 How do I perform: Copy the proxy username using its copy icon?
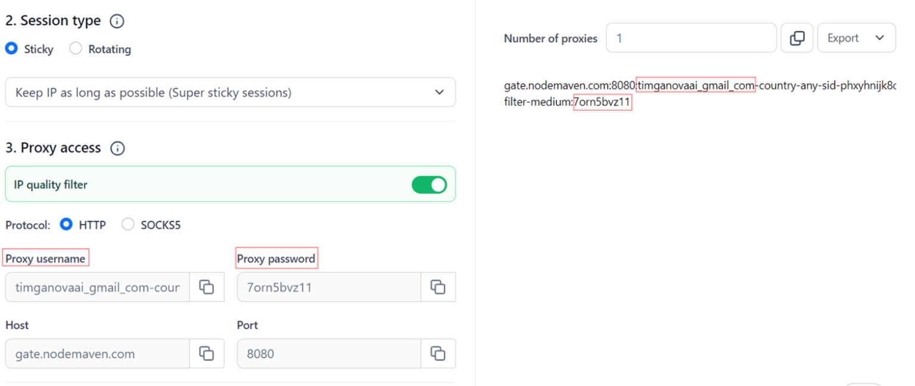click(x=207, y=287)
